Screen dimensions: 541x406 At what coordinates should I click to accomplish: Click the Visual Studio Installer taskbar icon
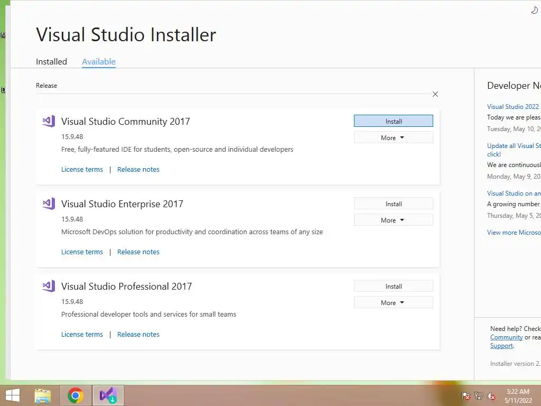(x=108, y=395)
